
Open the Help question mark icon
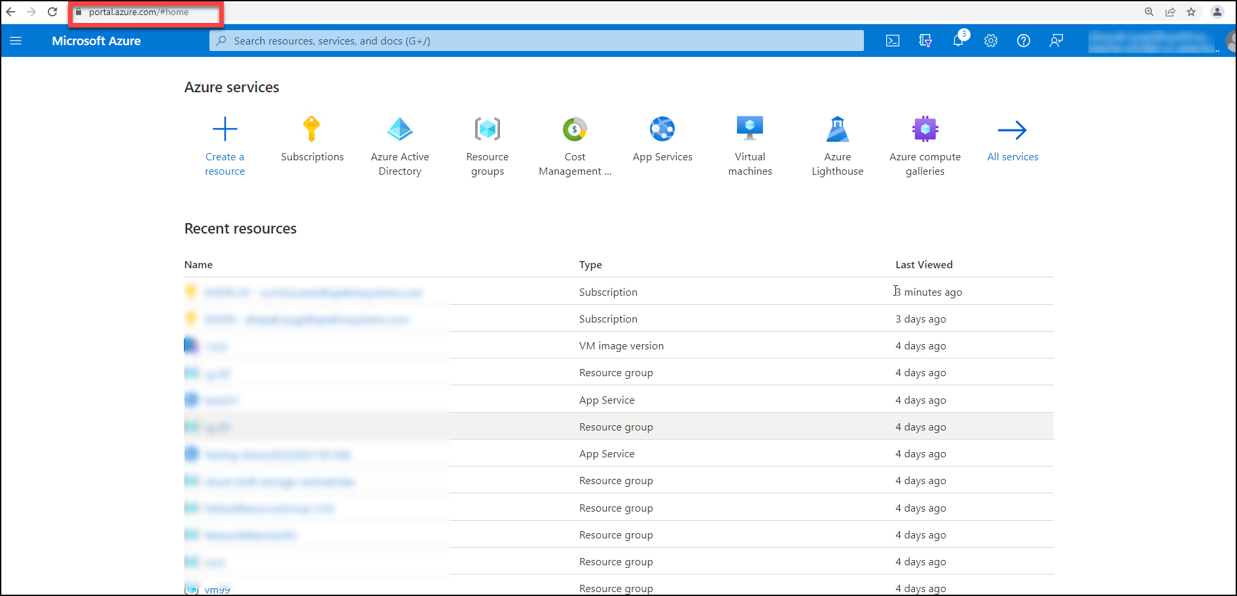1024,41
